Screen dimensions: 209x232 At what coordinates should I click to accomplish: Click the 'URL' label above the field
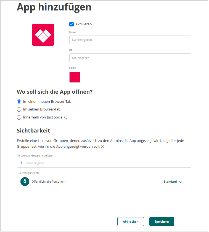72,50
